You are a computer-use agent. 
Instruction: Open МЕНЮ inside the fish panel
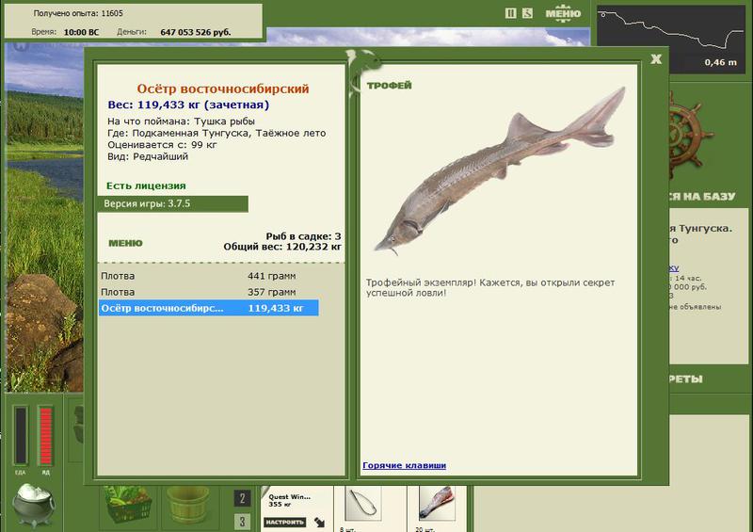point(125,243)
